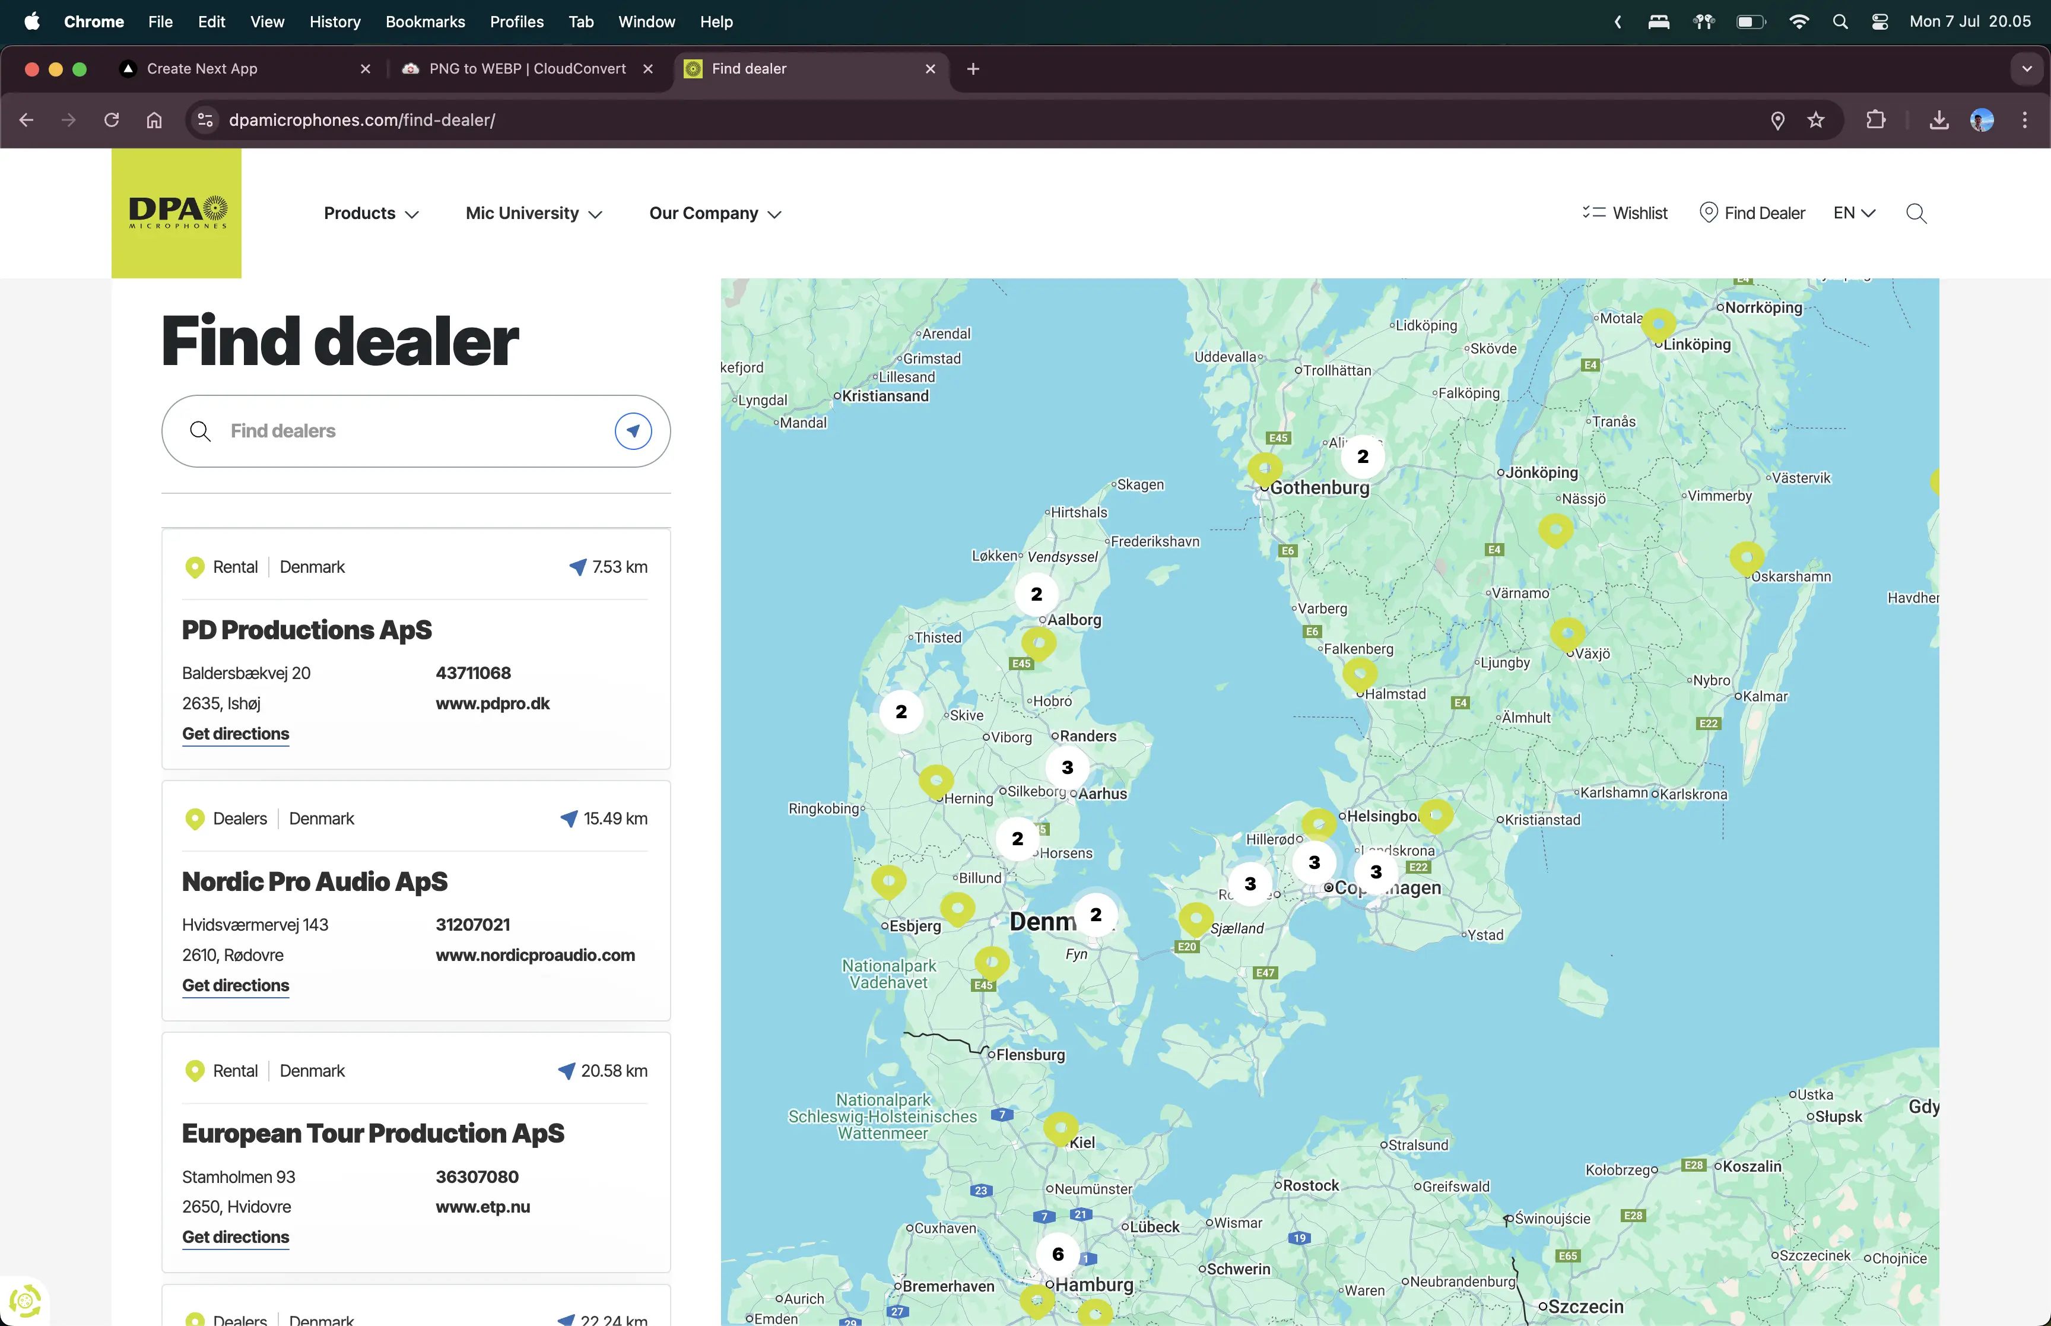Click the cluster marker 2 near Gothenburg
This screenshot has width=2051, height=1326.
pyautogui.click(x=1363, y=455)
